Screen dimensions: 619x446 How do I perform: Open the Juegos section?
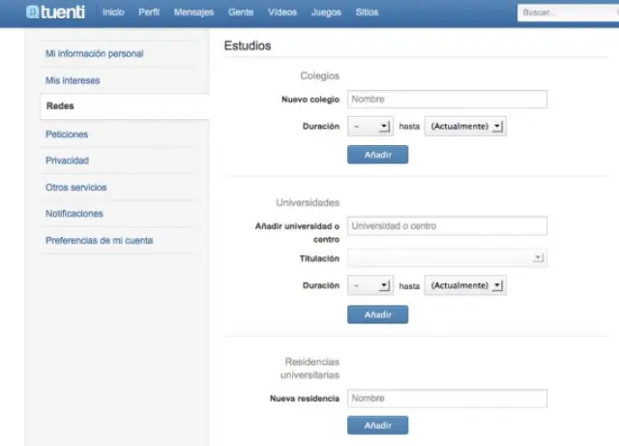point(326,13)
